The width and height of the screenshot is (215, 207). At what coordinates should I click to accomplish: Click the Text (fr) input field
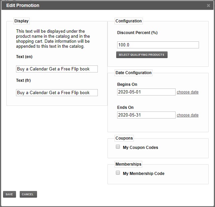click(x=57, y=92)
